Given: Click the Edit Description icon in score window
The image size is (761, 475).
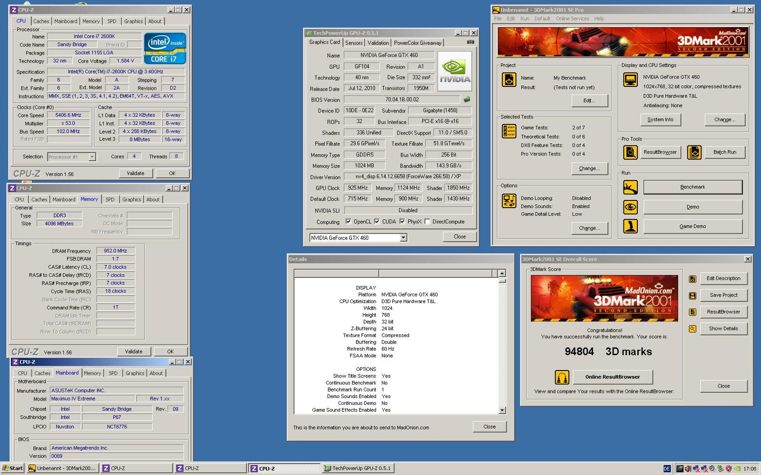Looking at the screenshot, I should 693,279.
